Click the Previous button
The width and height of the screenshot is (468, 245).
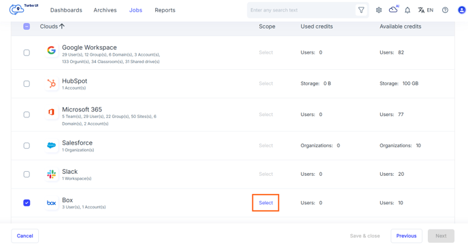pyautogui.click(x=406, y=235)
